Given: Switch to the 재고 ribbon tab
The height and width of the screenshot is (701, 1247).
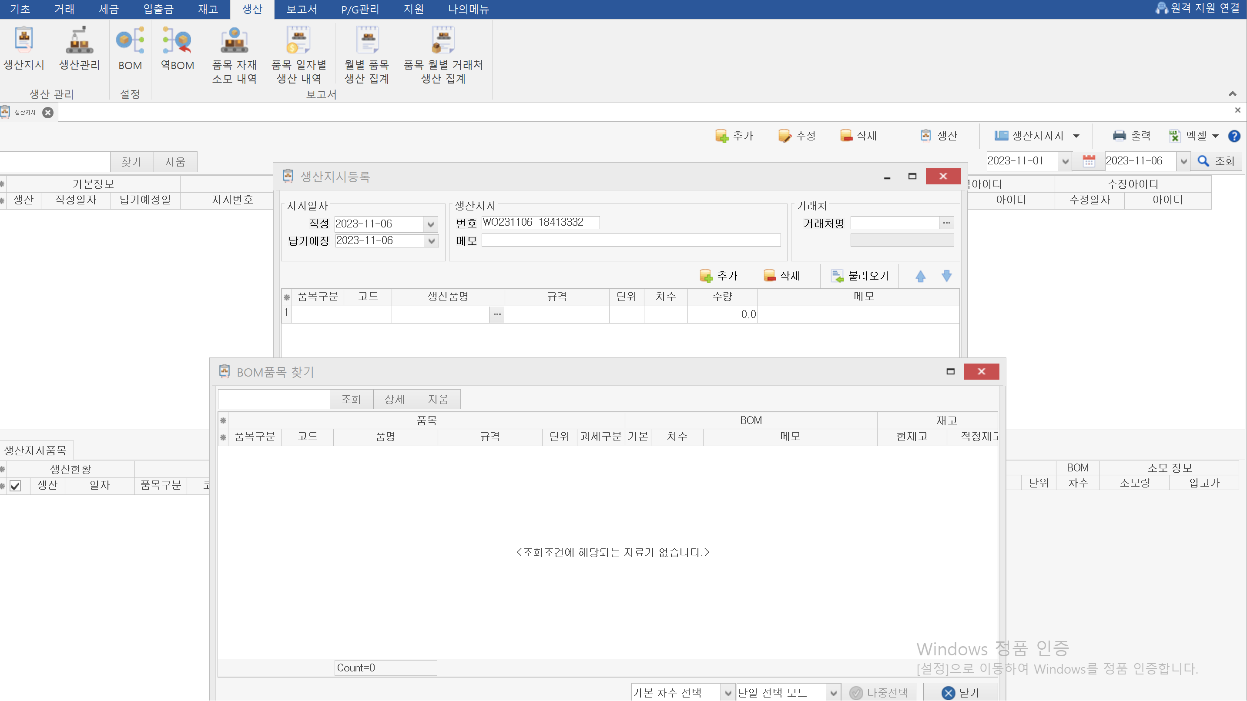Looking at the screenshot, I should pyautogui.click(x=208, y=9).
